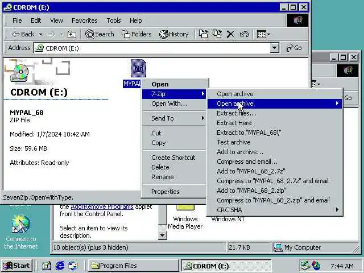The height and width of the screenshot is (273, 364).
Task: Open the File menu
Action: [x=17, y=20]
